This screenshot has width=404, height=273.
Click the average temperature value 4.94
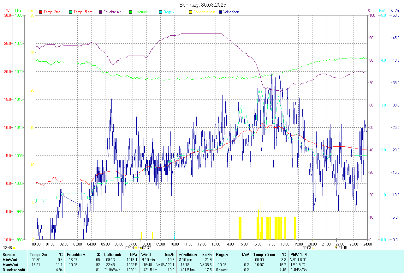[59, 270]
